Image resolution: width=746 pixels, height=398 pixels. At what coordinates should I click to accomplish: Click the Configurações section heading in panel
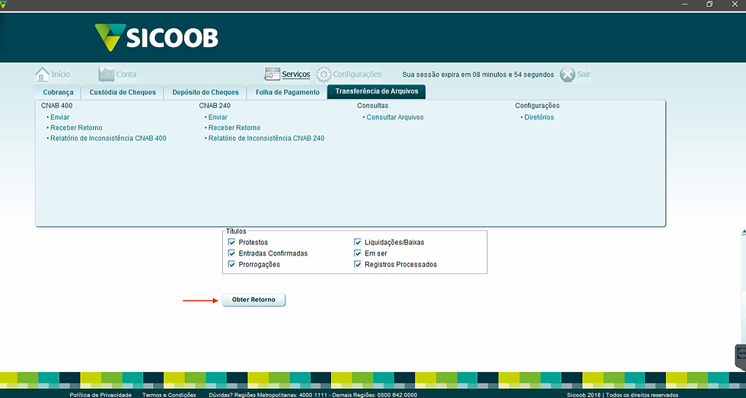537,106
